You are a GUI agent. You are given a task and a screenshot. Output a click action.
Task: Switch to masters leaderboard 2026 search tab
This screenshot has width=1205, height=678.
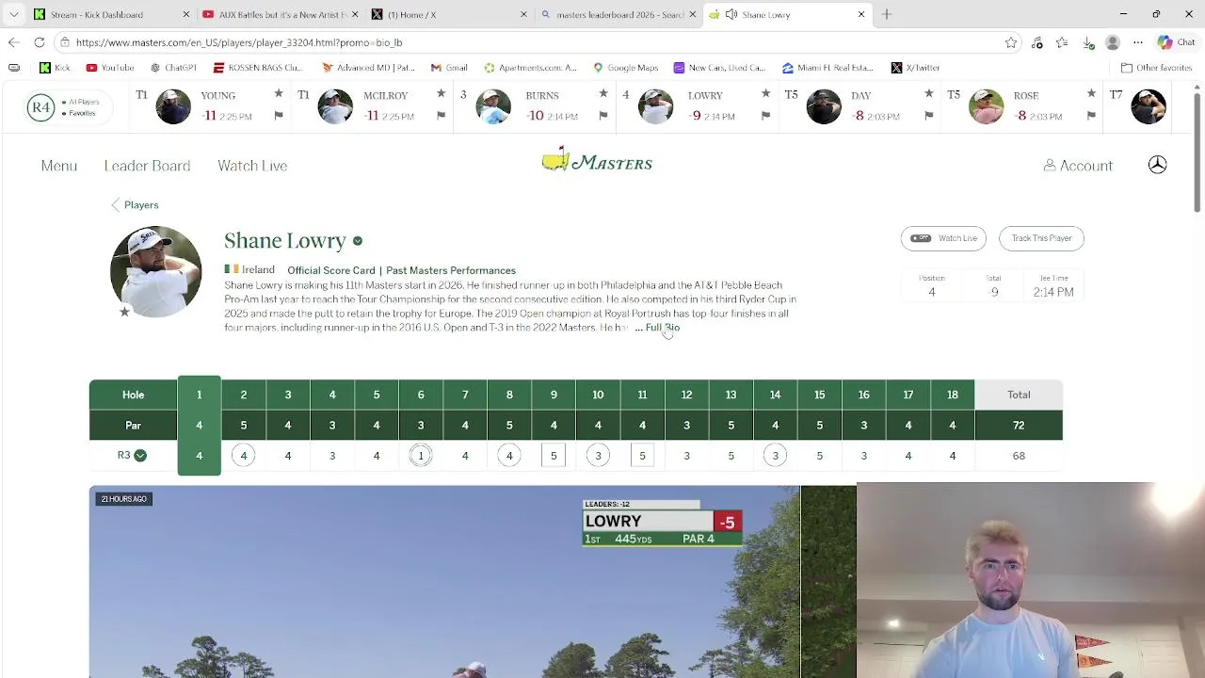[617, 14]
